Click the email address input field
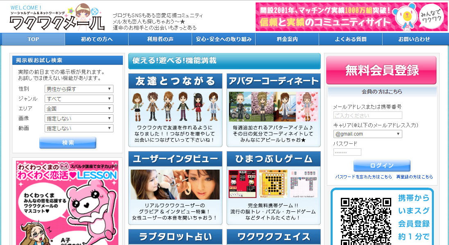 pos(367,115)
